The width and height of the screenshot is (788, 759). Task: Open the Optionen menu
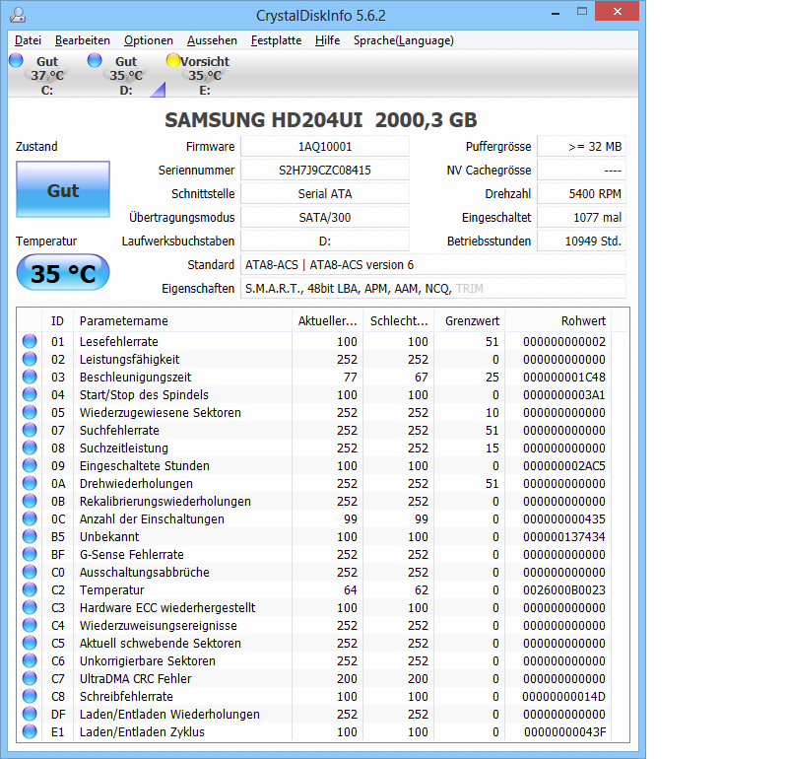(x=149, y=40)
